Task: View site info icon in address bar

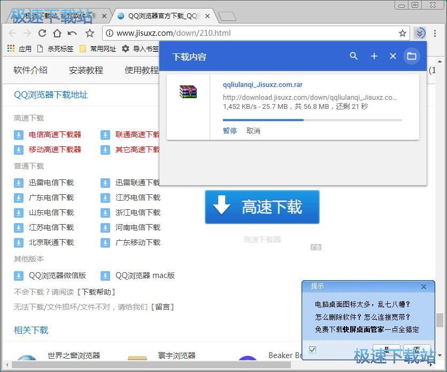Action: coord(109,33)
